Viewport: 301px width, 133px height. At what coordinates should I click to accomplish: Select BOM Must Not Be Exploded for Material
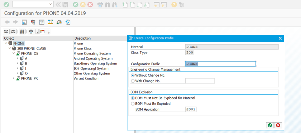click(x=133, y=98)
